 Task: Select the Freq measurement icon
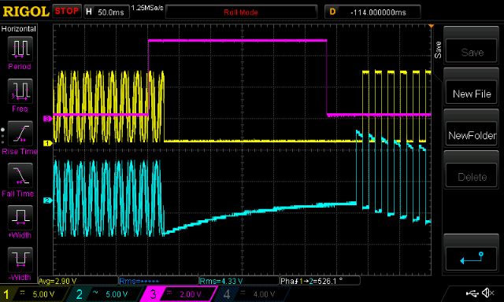tap(20, 90)
